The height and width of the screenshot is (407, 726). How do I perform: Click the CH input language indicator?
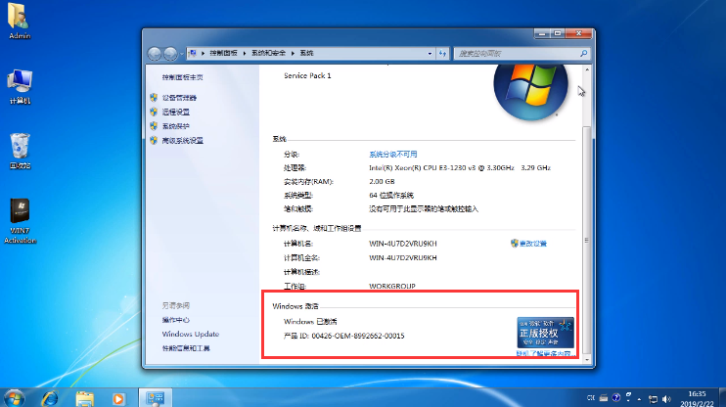[591, 398]
